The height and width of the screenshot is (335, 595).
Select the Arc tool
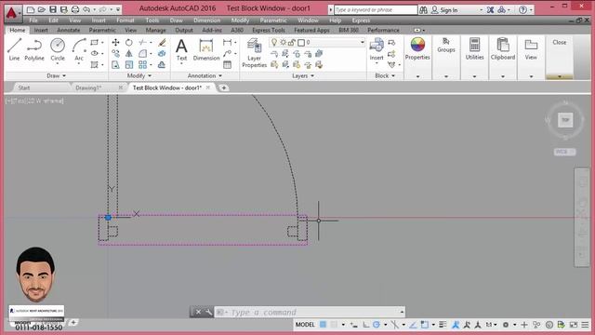tap(79, 49)
